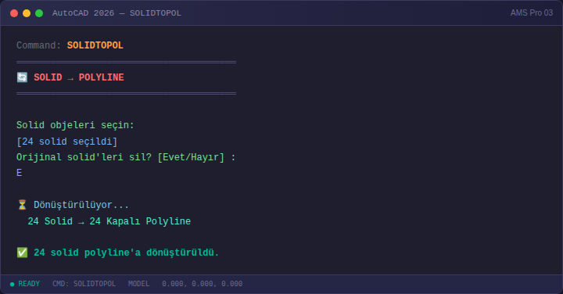Click the typed answer 'E'
The height and width of the screenshot is (294, 563).
20,173
